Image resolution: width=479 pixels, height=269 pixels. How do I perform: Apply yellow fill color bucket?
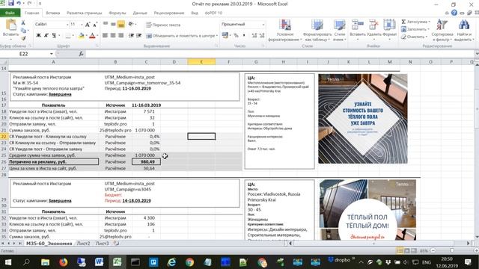(x=81, y=36)
